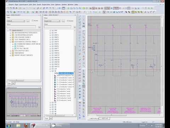Switch to Tree tab in Pages navigator
The width and height of the screenshot is (170, 128).
click(9, 83)
